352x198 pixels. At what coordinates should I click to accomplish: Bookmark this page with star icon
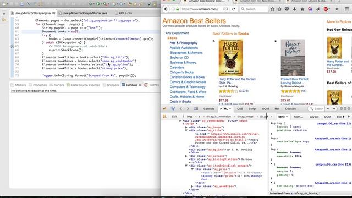pos(272,9)
